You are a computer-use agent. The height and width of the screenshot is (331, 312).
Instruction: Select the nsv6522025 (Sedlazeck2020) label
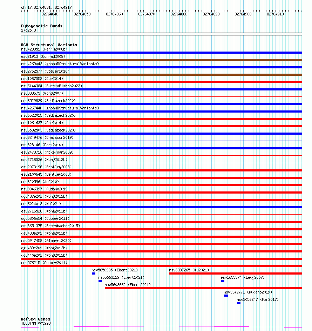[x=48, y=116]
